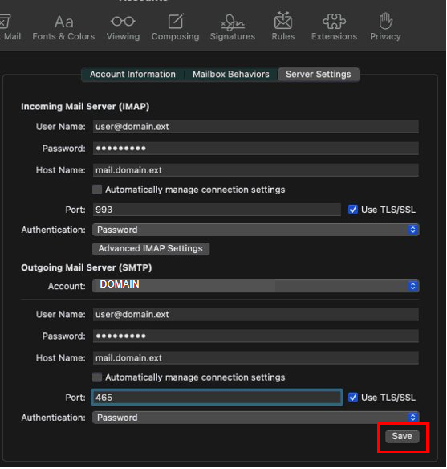Toggle SMTP automatically manage connection settings
This screenshot has width=447, height=469.
click(x=97, y=377)
